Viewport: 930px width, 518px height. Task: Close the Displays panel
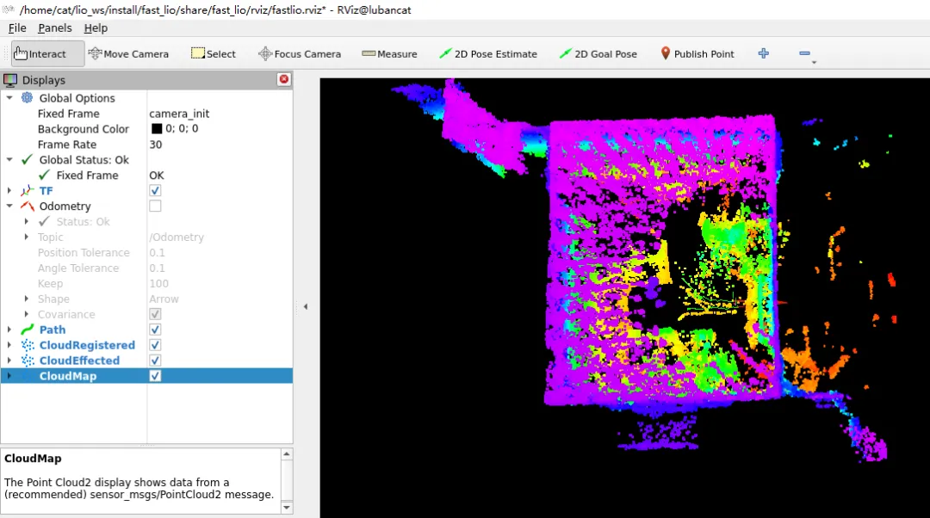tap(283, 79)
